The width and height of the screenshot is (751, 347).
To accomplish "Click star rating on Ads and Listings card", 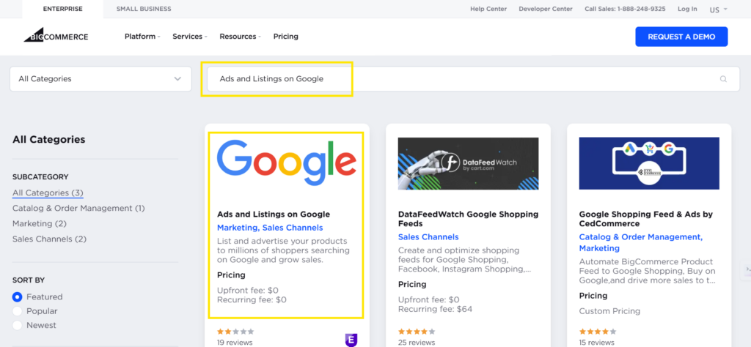I will point(235,331).
